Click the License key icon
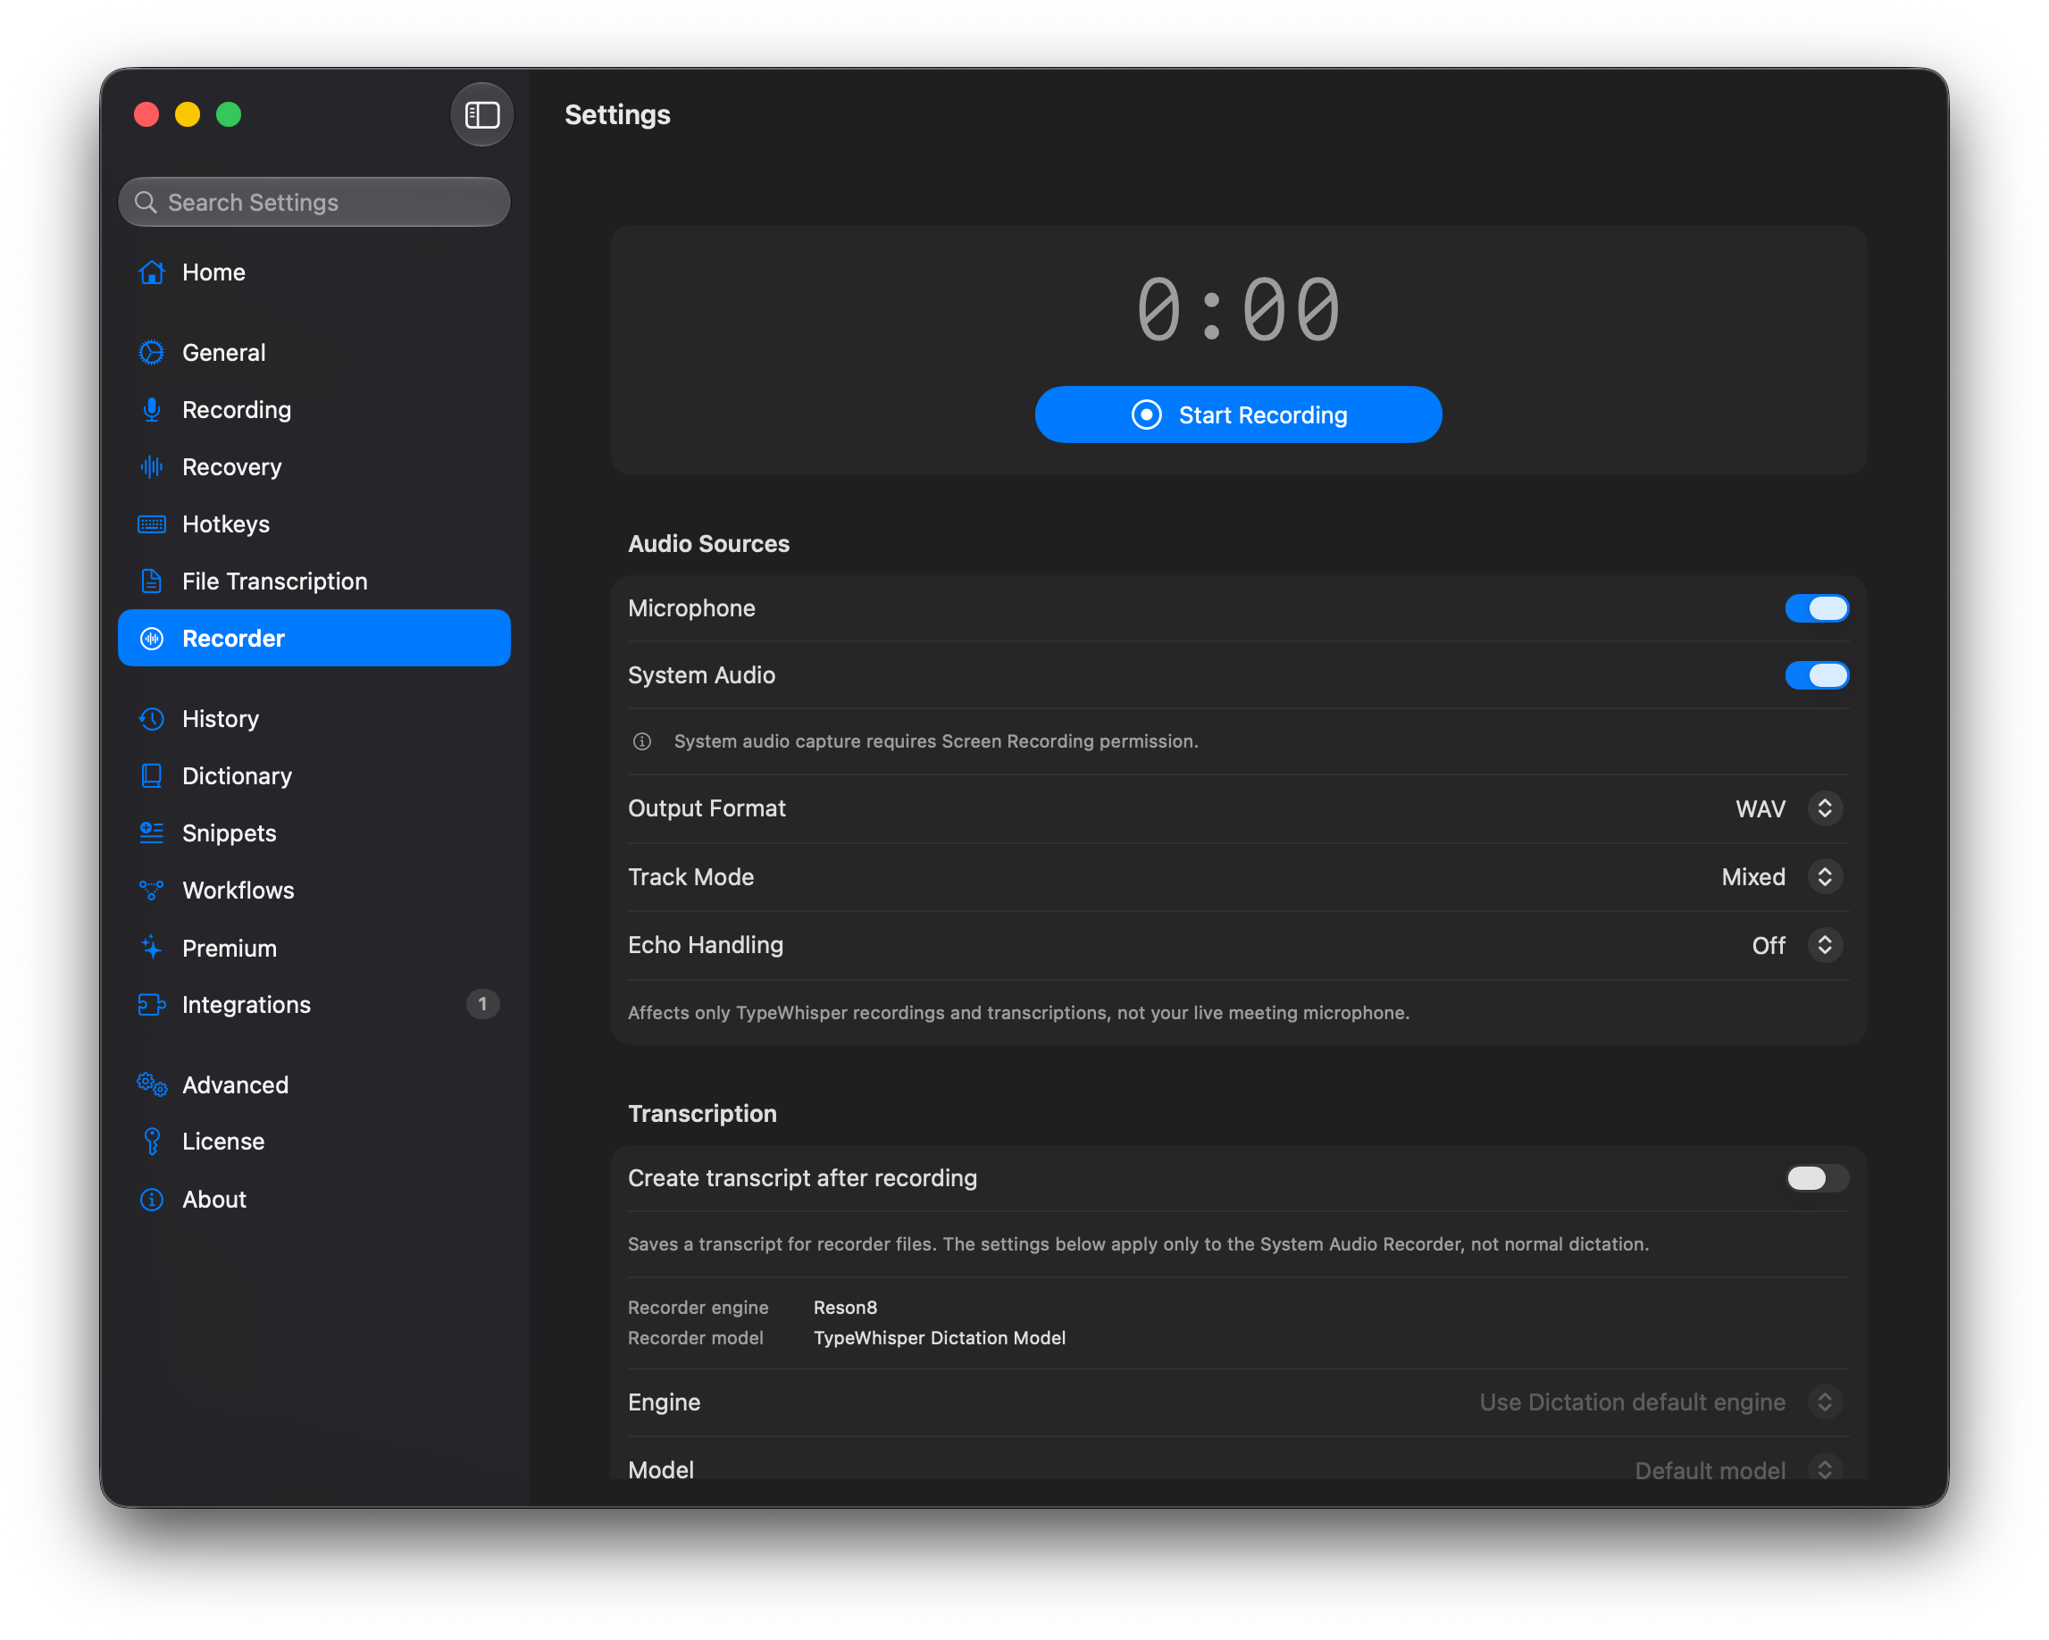The height and width of the screenshot is (1640, 2049). click(151, 1142)
